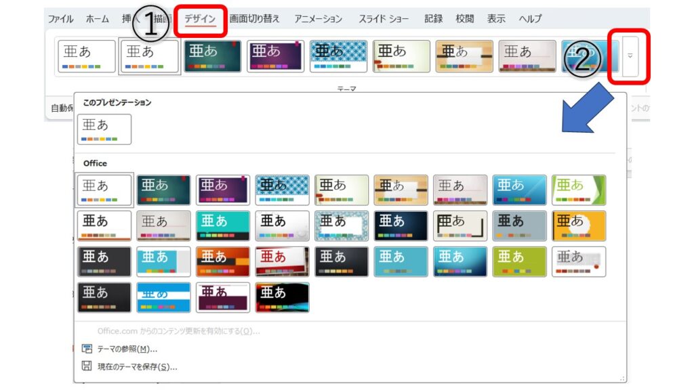
Task: Apply the red tilted-photo theme
Action: (x=282, y=262)
